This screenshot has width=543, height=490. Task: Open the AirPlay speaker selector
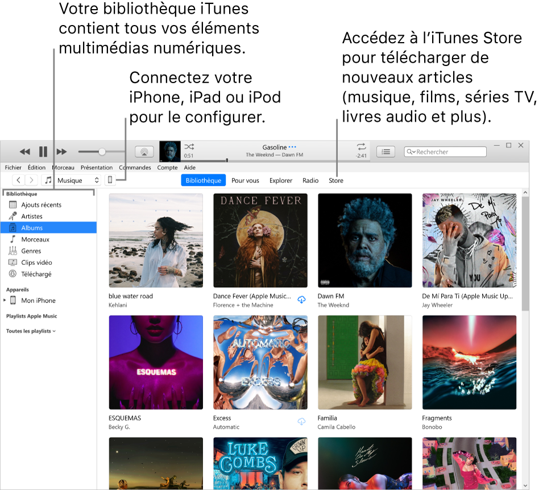145,151
